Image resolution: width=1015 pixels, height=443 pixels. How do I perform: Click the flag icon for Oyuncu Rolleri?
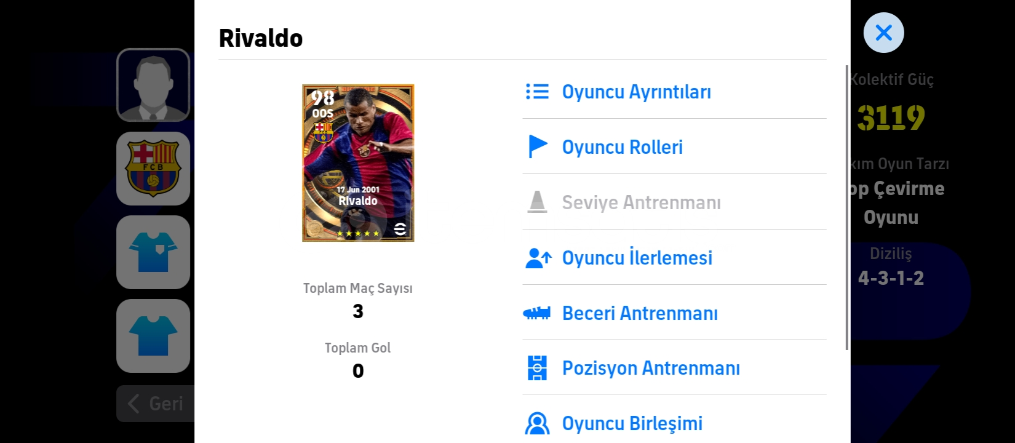tap(538, 146)
